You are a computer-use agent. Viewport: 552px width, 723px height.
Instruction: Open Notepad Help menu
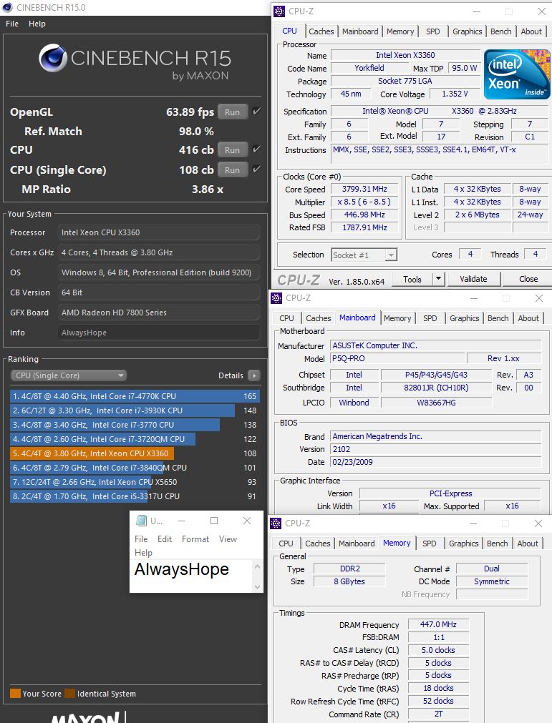(143, 552)
